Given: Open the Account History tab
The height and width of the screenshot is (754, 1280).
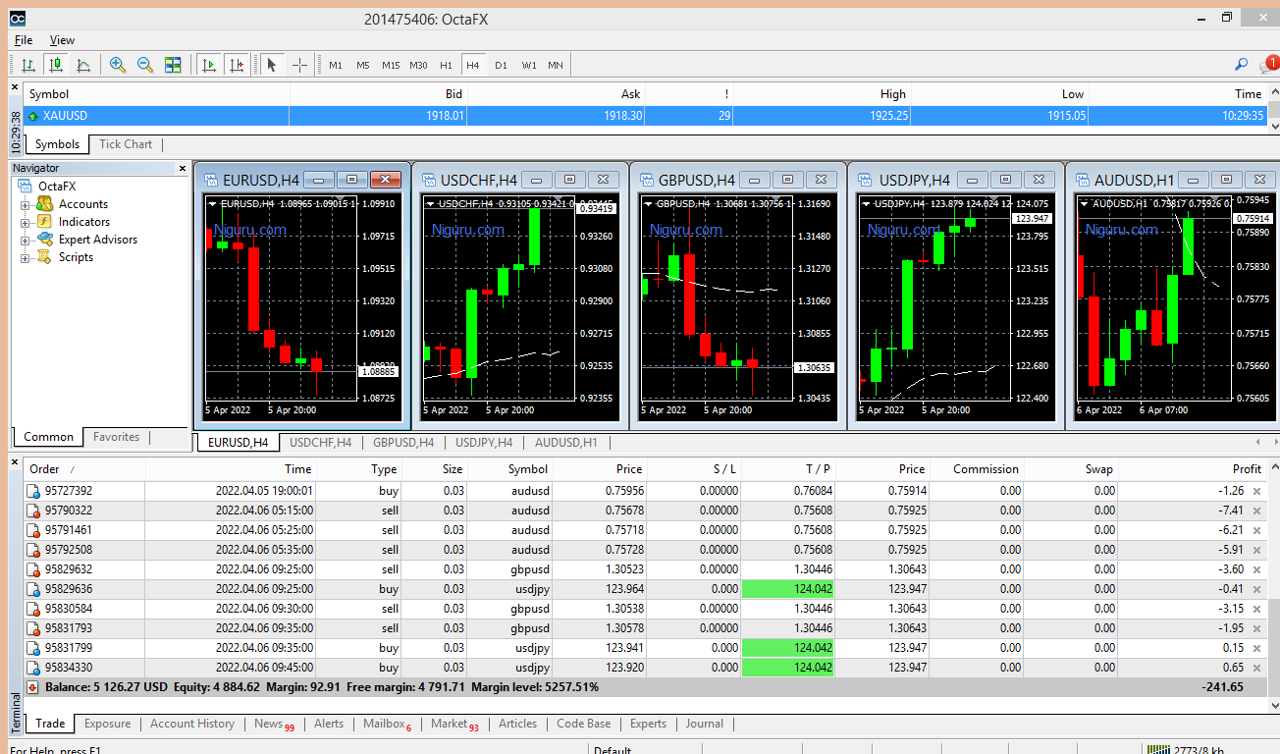Looking at the screenshot, I should pos(192,724).
